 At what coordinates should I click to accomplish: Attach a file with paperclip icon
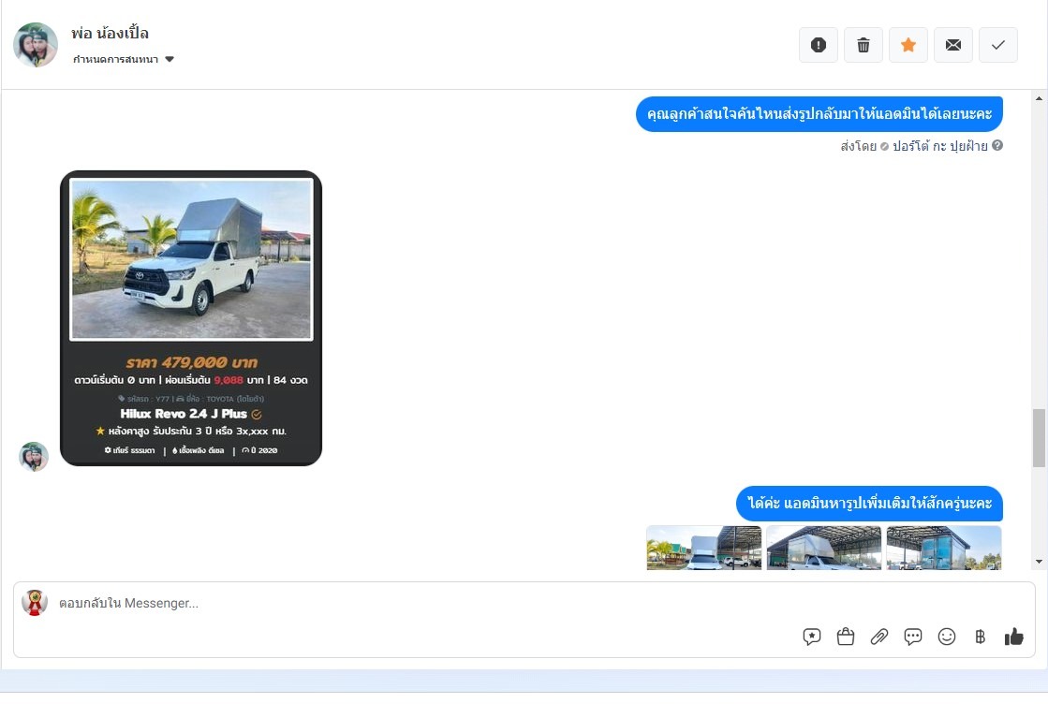tap(878, 637)
